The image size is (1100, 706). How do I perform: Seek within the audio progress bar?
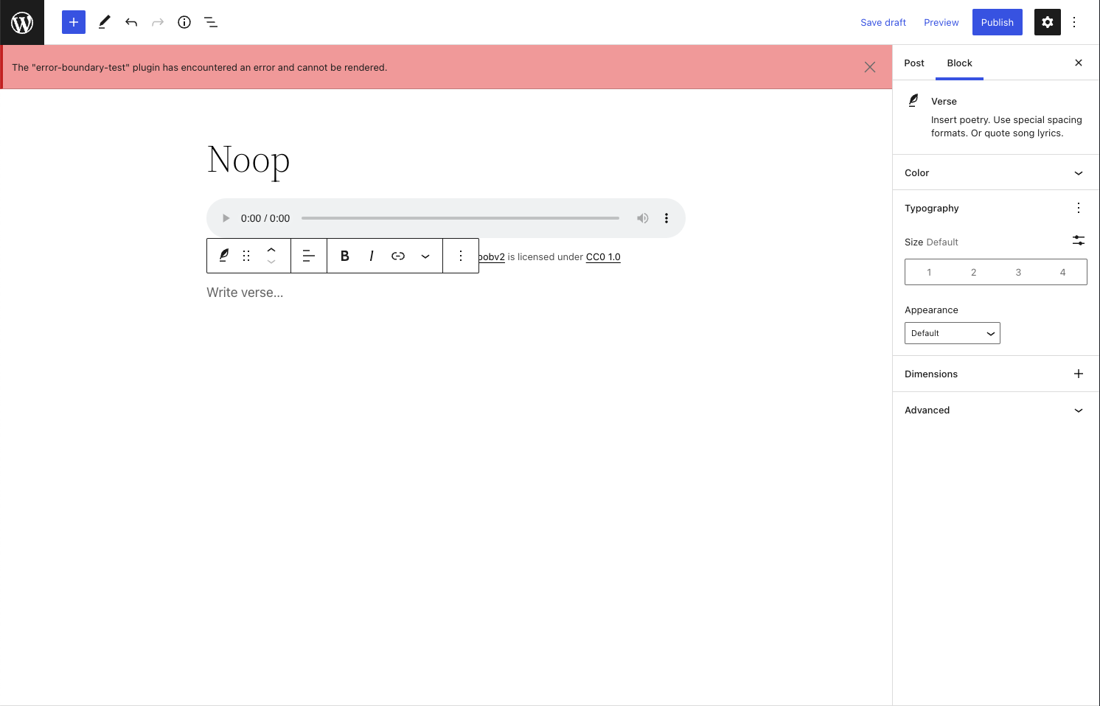[460, 218]
